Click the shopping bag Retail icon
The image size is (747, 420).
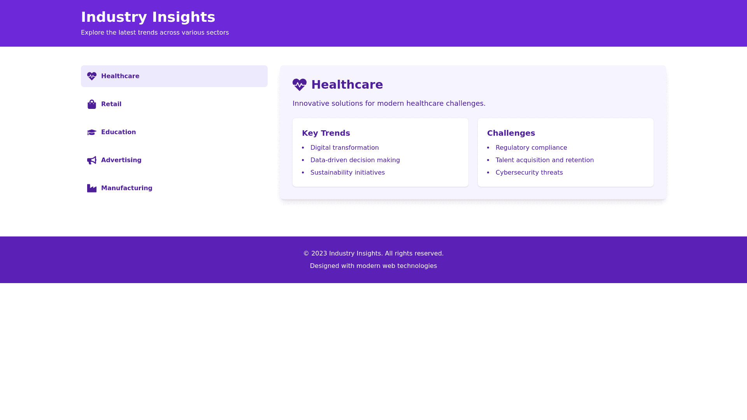pyautogui.click(x=92, y=104)
